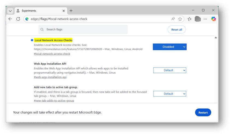Screen dimensions: 230x134
Task: Click the chromestatus.com feature URL text
Action: (68, 49)
